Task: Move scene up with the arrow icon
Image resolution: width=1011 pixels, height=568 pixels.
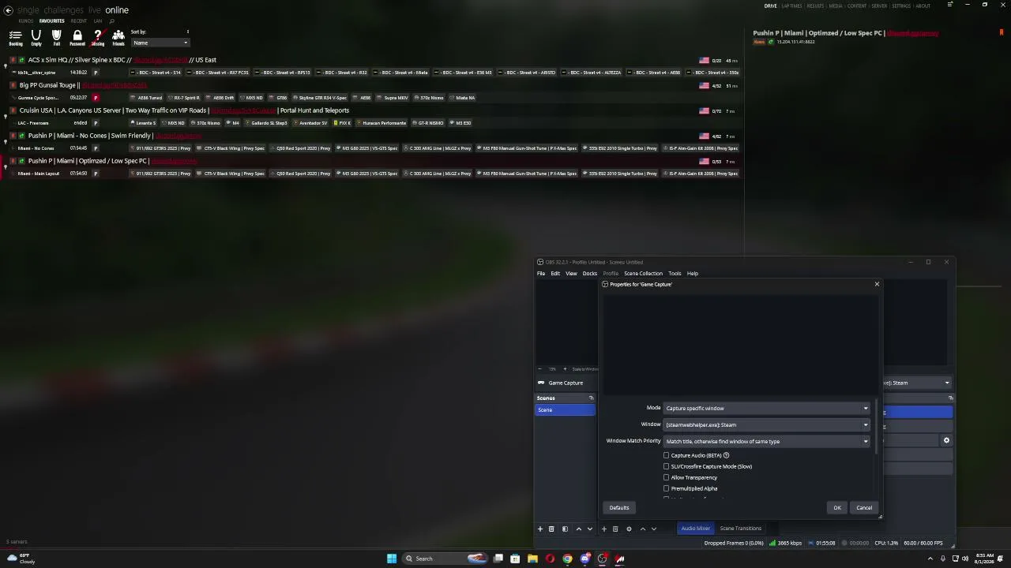Action: pyautogui.click(x=578, y=529)
